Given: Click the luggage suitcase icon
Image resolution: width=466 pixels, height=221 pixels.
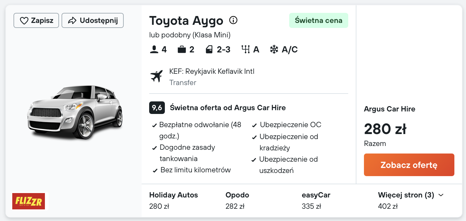Looking at the screenshot, I should click(182, 50).
